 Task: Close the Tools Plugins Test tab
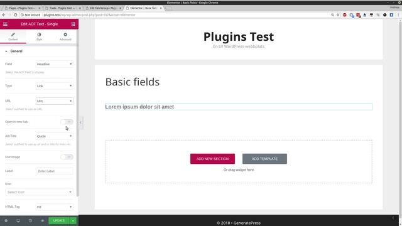coord(80,8)
